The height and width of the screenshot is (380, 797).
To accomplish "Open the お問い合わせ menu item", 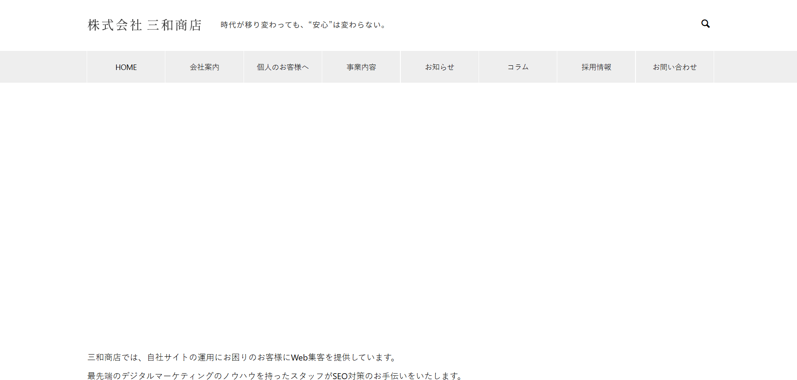I will pyautogui.click(x=675, y=67).
